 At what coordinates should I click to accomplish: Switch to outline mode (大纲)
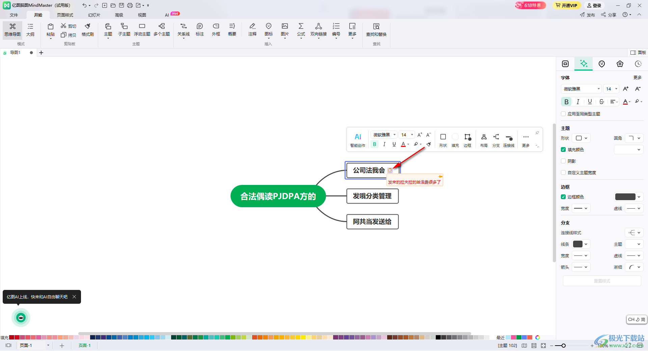pyautogui.click(x=30, y=30)
